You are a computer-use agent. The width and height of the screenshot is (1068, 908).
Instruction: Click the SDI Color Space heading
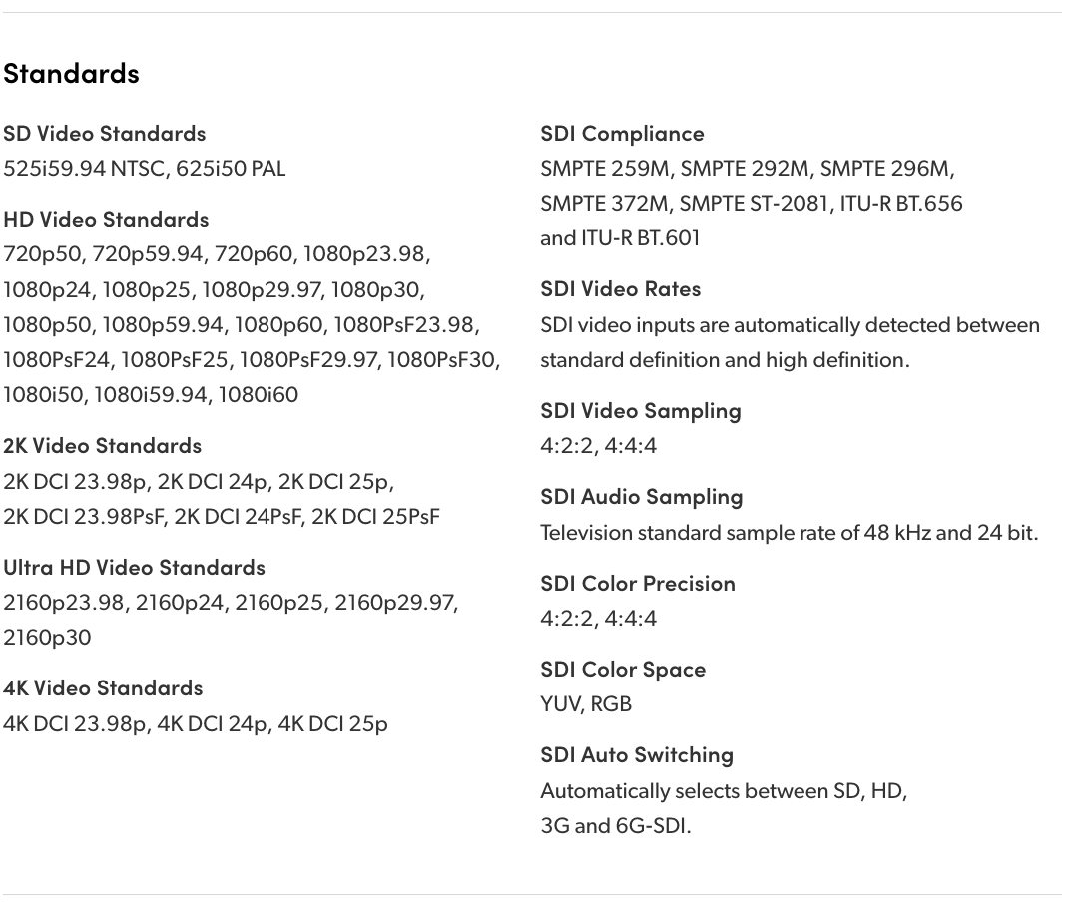pos(622,669)
